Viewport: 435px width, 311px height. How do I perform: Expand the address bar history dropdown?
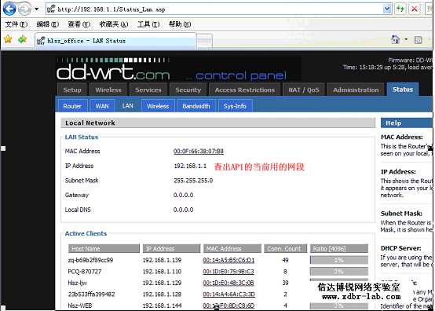pos(387,9)
